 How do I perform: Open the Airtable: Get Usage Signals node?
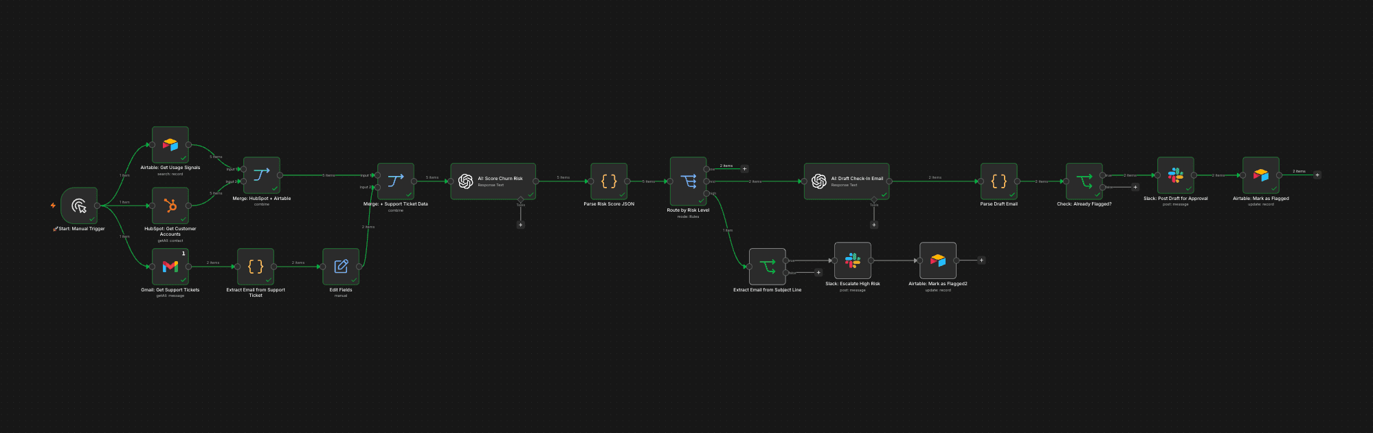coord(170,144)
